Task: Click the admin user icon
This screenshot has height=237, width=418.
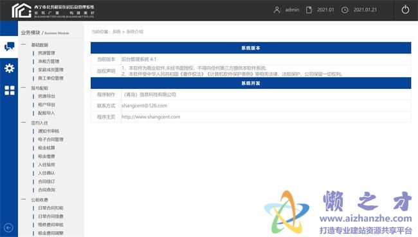Action: coord(277,10)
